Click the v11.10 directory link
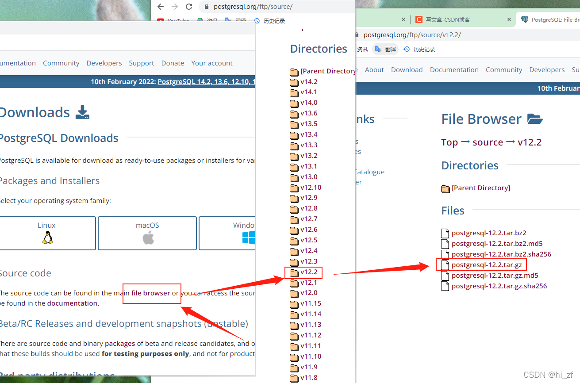The image size is (580, 383). click(311, 356)
